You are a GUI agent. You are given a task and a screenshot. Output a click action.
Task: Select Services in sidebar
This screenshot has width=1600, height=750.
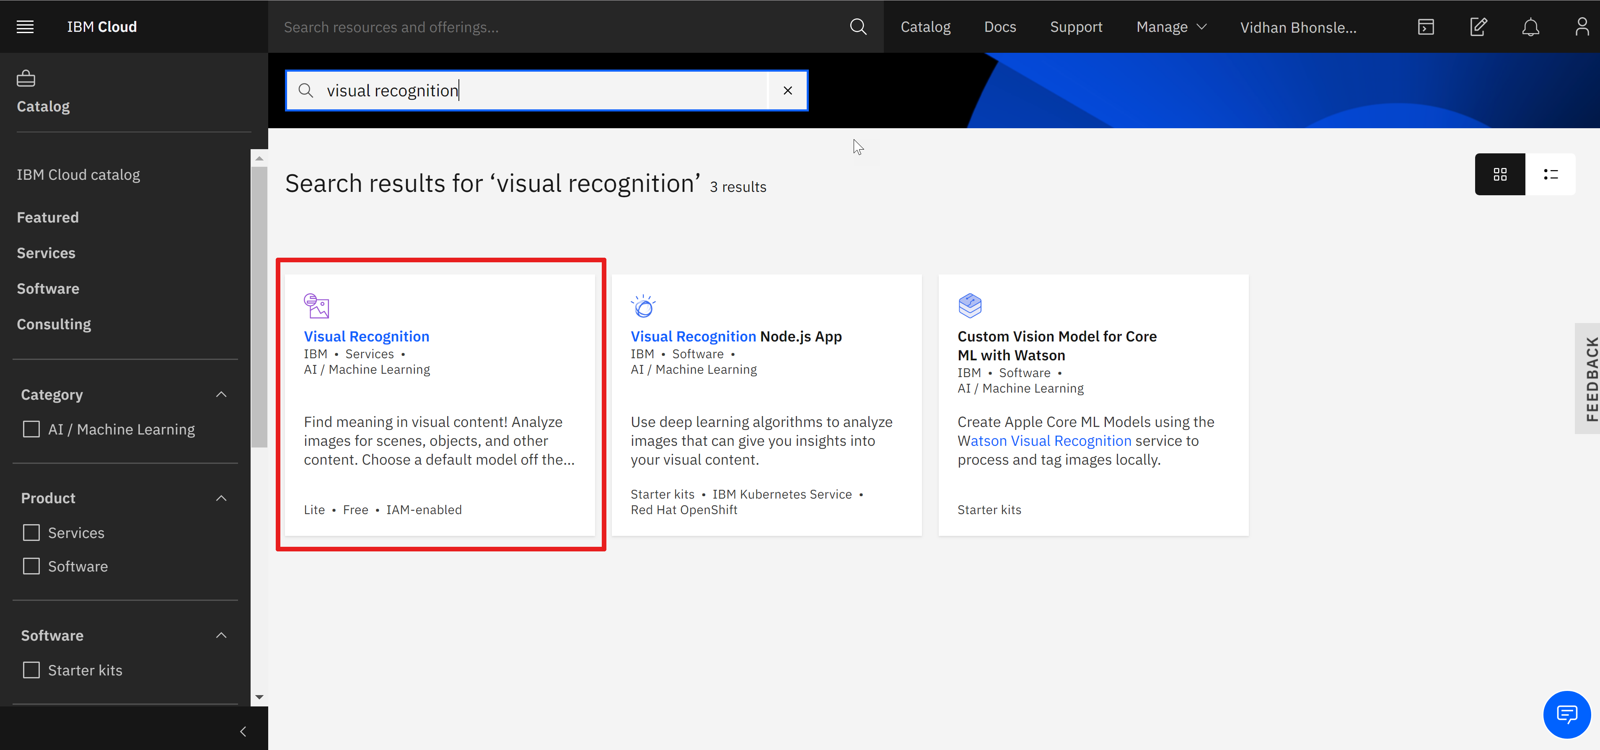46,253
